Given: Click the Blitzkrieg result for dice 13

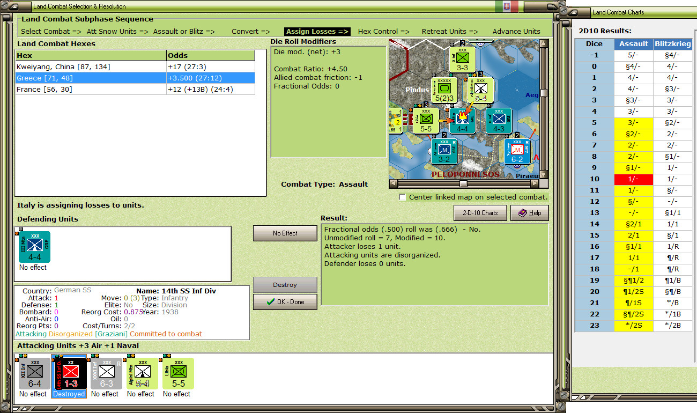Looking at the screenshot, I should click(x=672, y=213).
